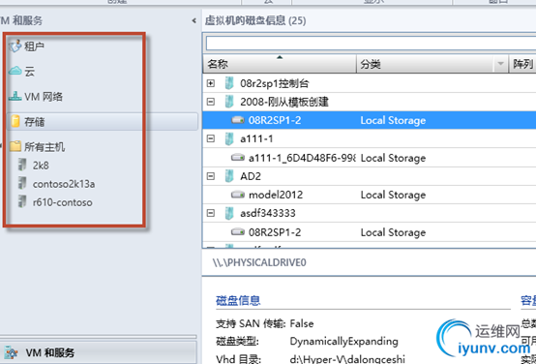This screenshot has height=364, width=536.
Task: Click the 阵列 column header
Action: point(522,64)
